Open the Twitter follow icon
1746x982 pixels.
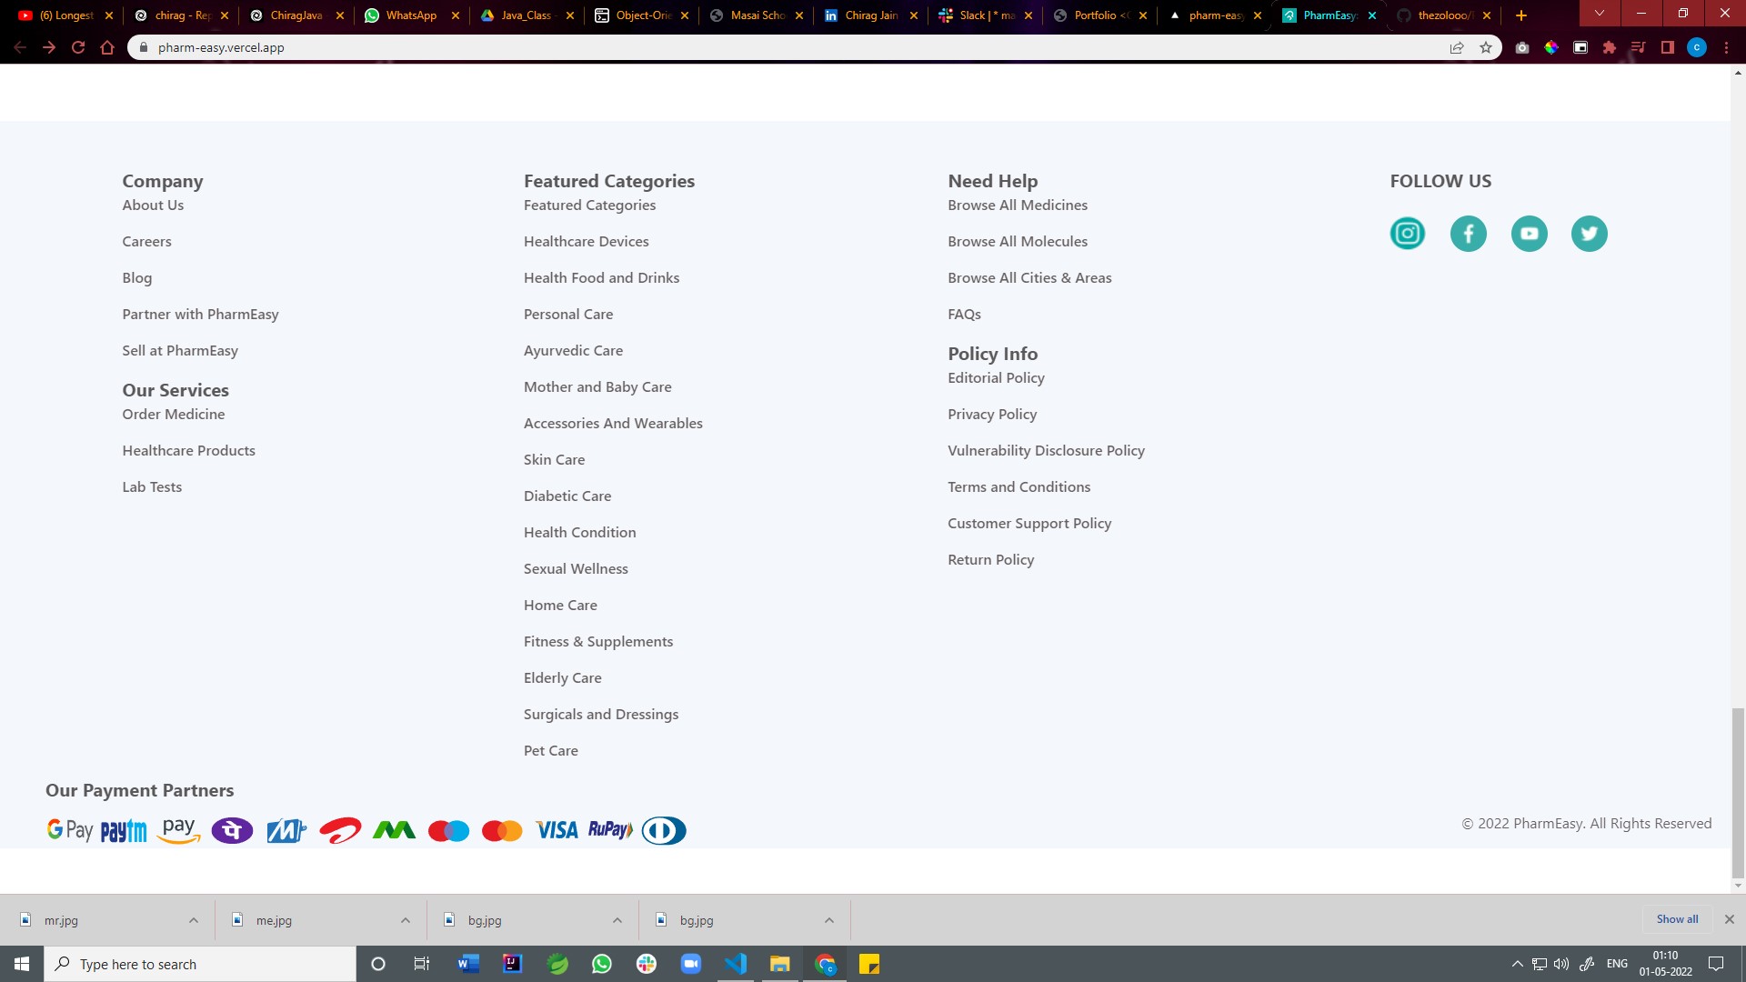tap(1589, 234)
